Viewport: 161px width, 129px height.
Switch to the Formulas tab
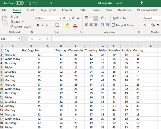pyautogui.click(x=68, y=10)
